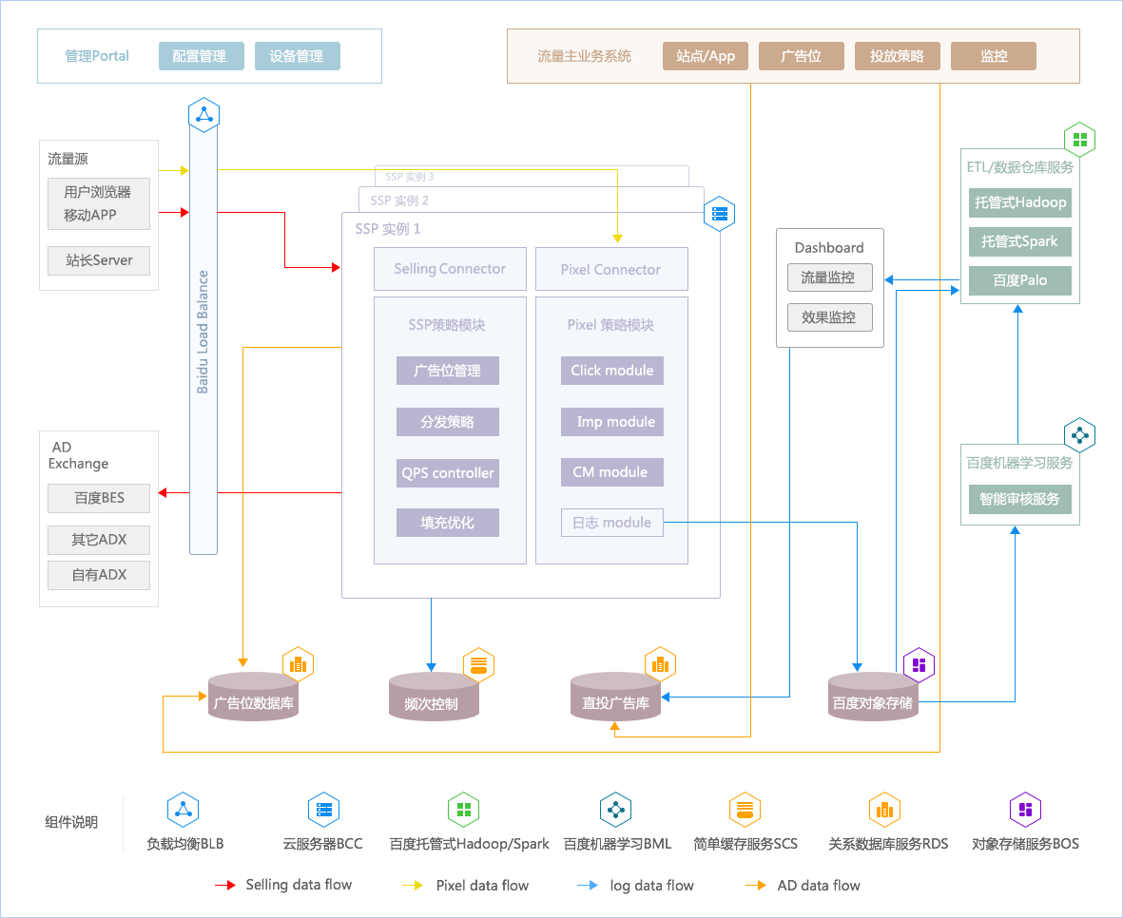The width and height of the screenshot is (1123, 918).
Task: Click the SSP策略模块 heading
Action: [447, 325]
